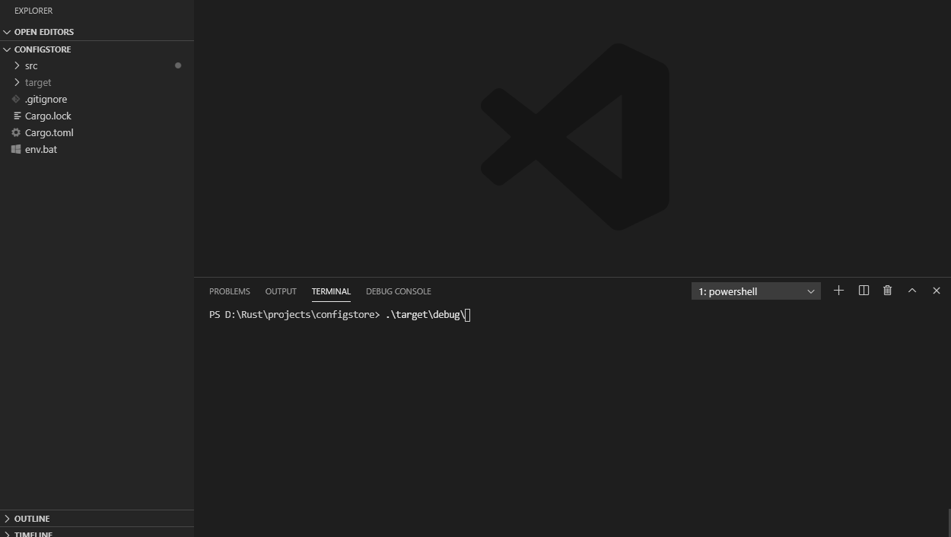Click the new terminal plus icon
Image resolution: width=951 pixels, height=537 pixels.
838,291
